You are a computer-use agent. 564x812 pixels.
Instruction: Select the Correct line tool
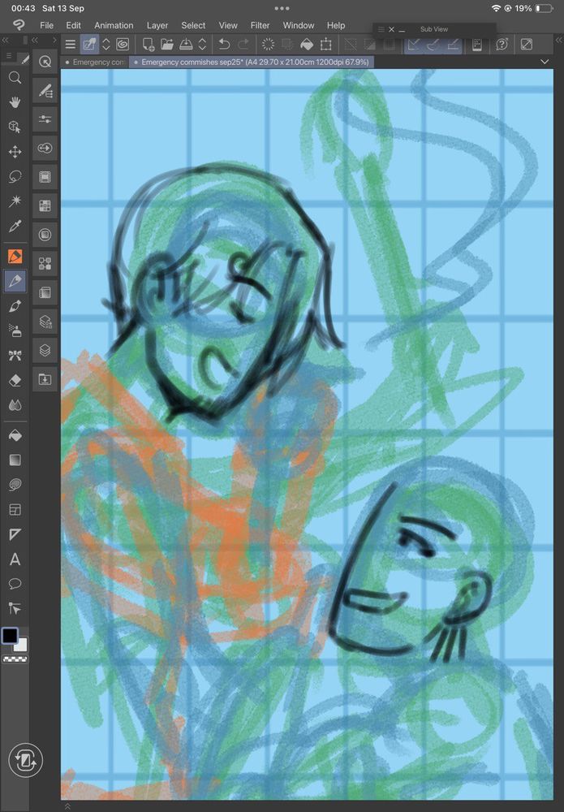(x=15, y=609)
